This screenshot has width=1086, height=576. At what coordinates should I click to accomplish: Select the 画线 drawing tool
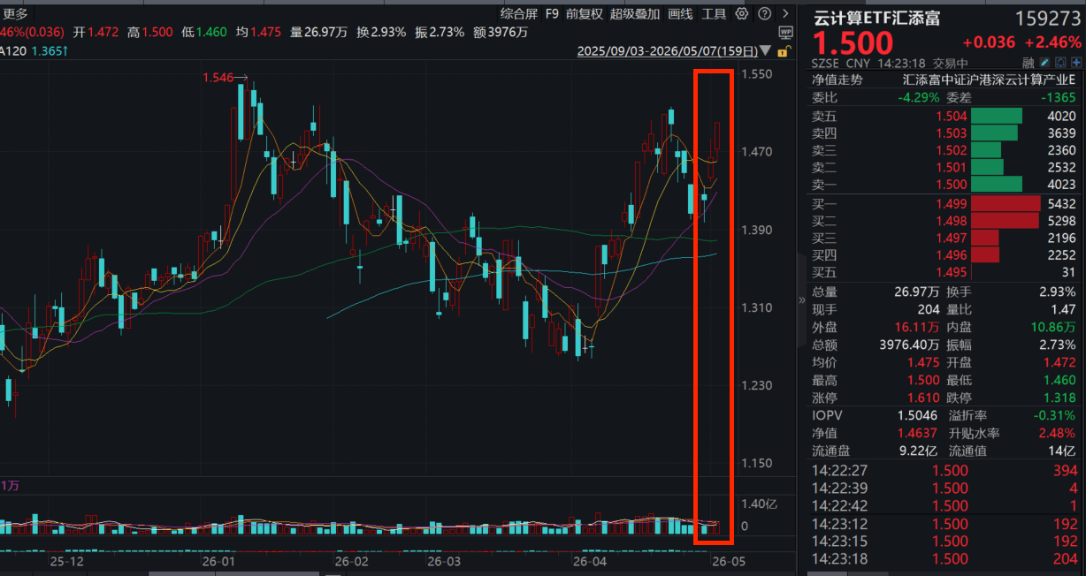[680, 13]
